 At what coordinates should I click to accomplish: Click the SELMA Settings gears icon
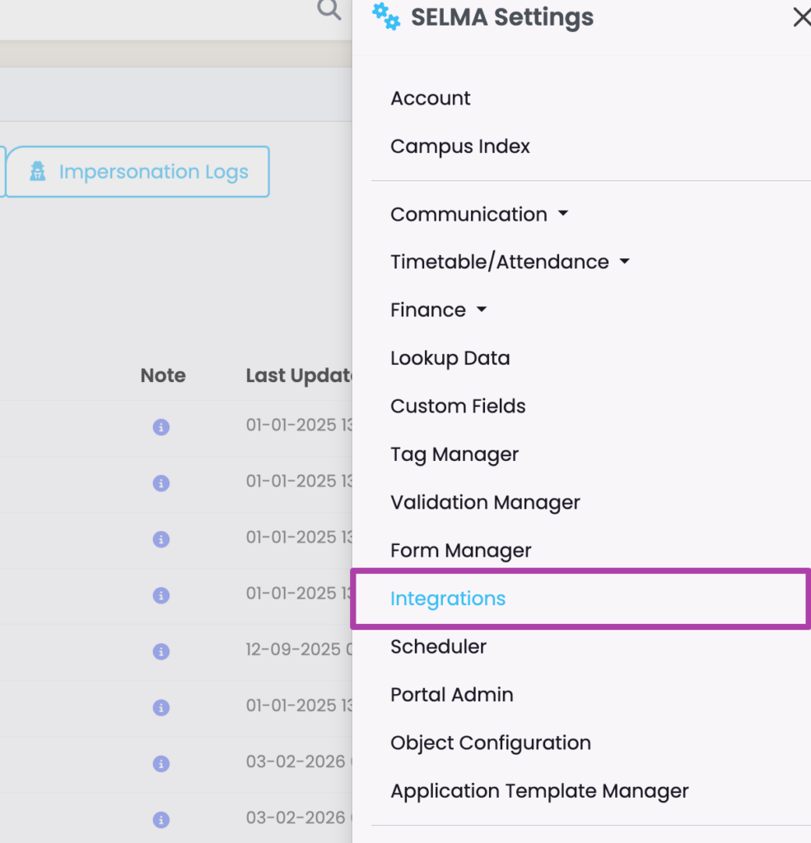pos(385,16)
